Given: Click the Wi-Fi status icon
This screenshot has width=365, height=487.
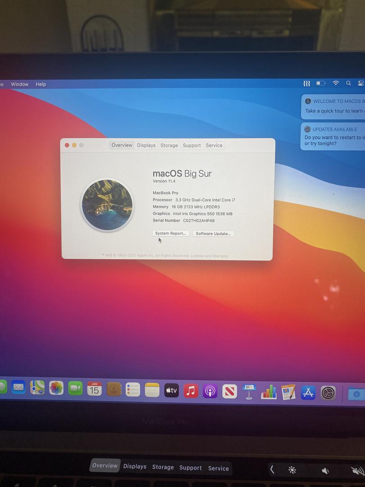Looking at the screenshot, I should [x=335, y=83].
